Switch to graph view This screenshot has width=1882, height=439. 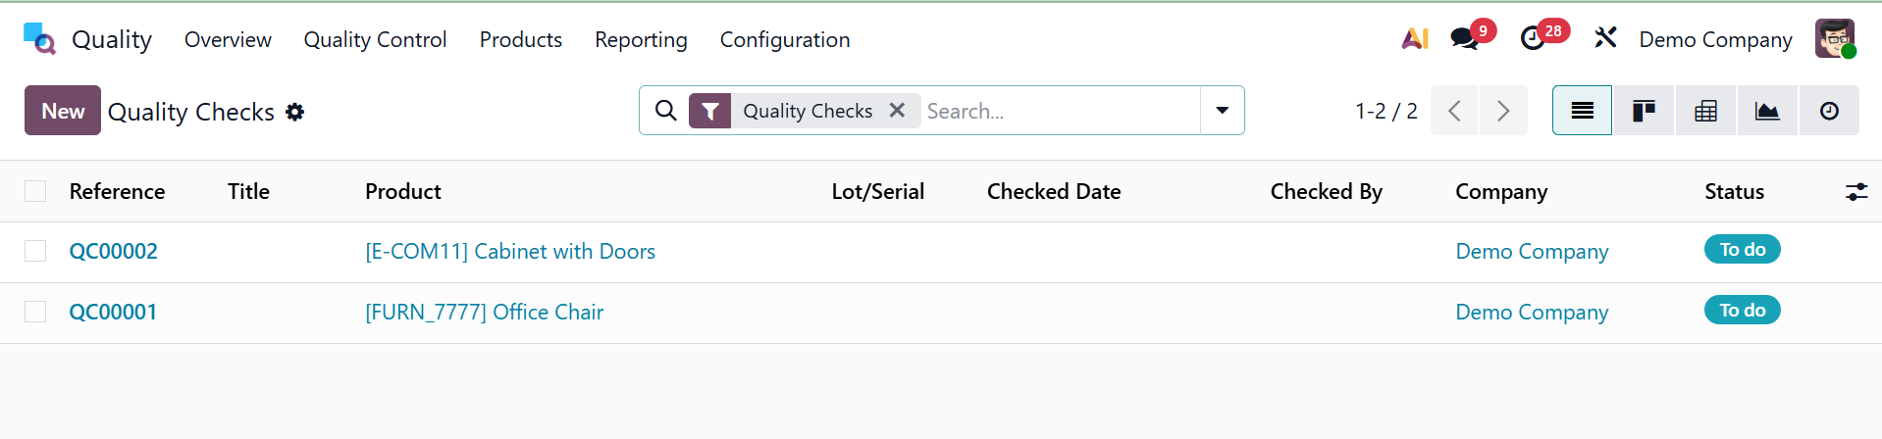pyautogui.click(x=1767, y=111)
